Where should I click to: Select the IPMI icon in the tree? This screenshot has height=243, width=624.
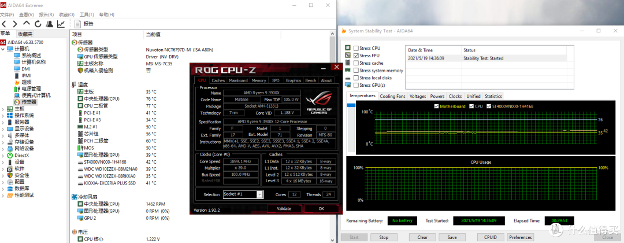[17, 75]
